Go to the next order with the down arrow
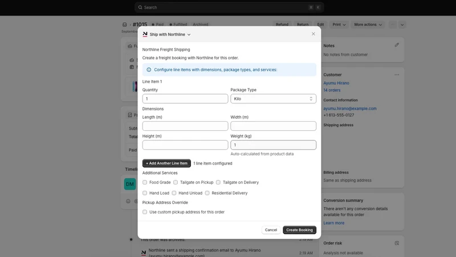The width and height of the screenshot is (456, 257). tap(402, 25)
